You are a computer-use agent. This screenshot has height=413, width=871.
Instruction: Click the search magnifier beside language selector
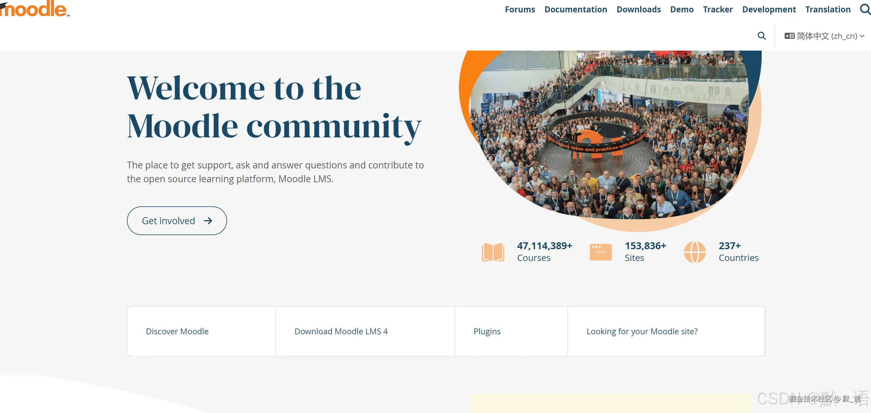coord(761,36)
